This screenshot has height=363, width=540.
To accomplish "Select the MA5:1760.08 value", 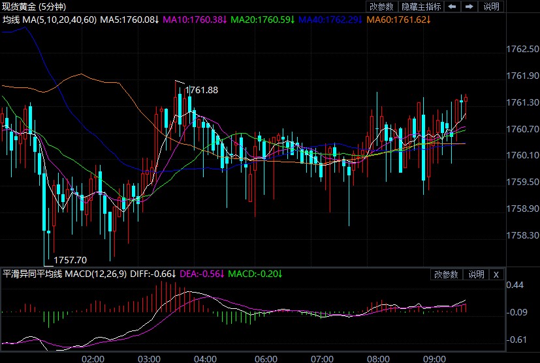I will point(129,20).
